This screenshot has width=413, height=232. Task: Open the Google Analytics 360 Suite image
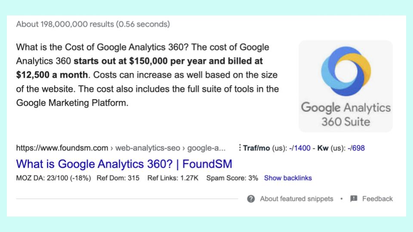pos(345,86)
